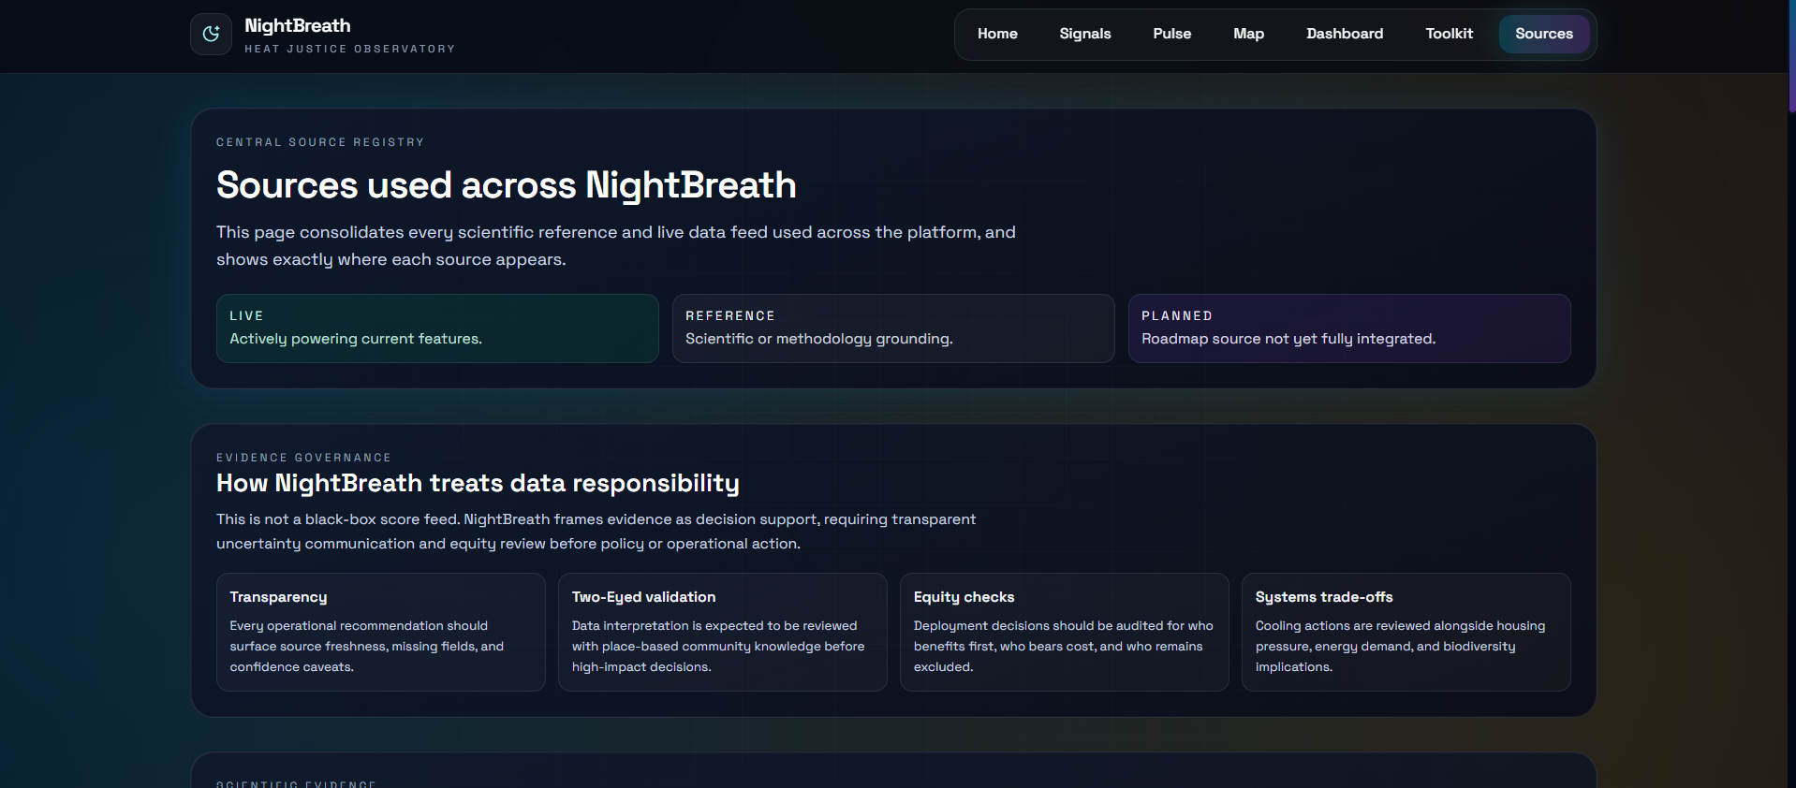1796x788 pixels.
Task: Click the "EVIDENCE GOVERNANCE" label
Action: (x=303, y=458)
